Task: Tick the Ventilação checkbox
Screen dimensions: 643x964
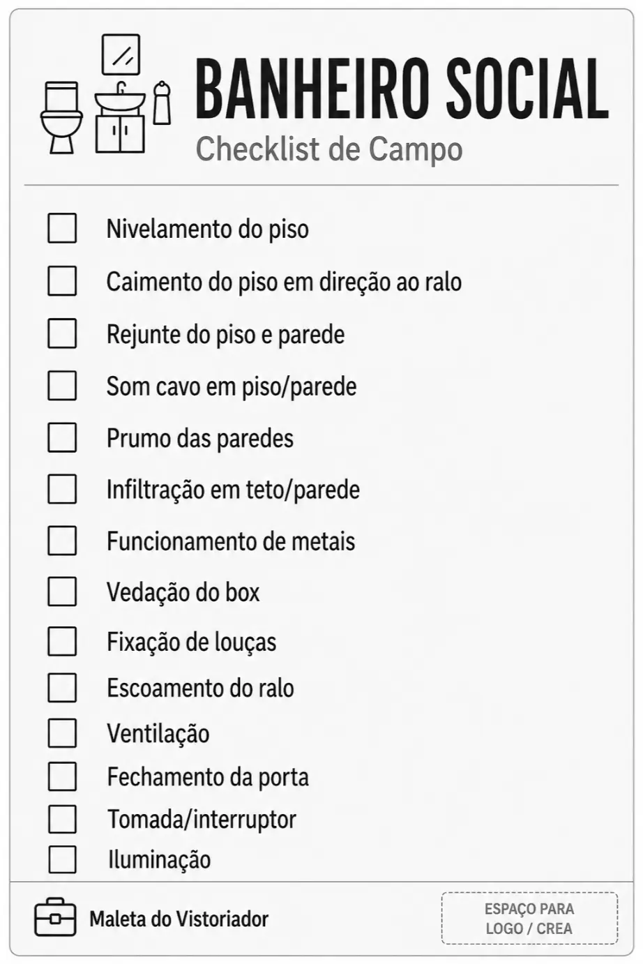Action: click(62, 733)
